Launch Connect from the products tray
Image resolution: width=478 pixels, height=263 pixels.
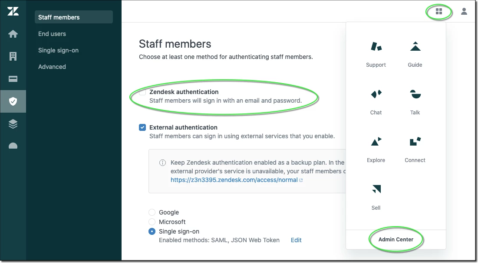coord(415,150)
